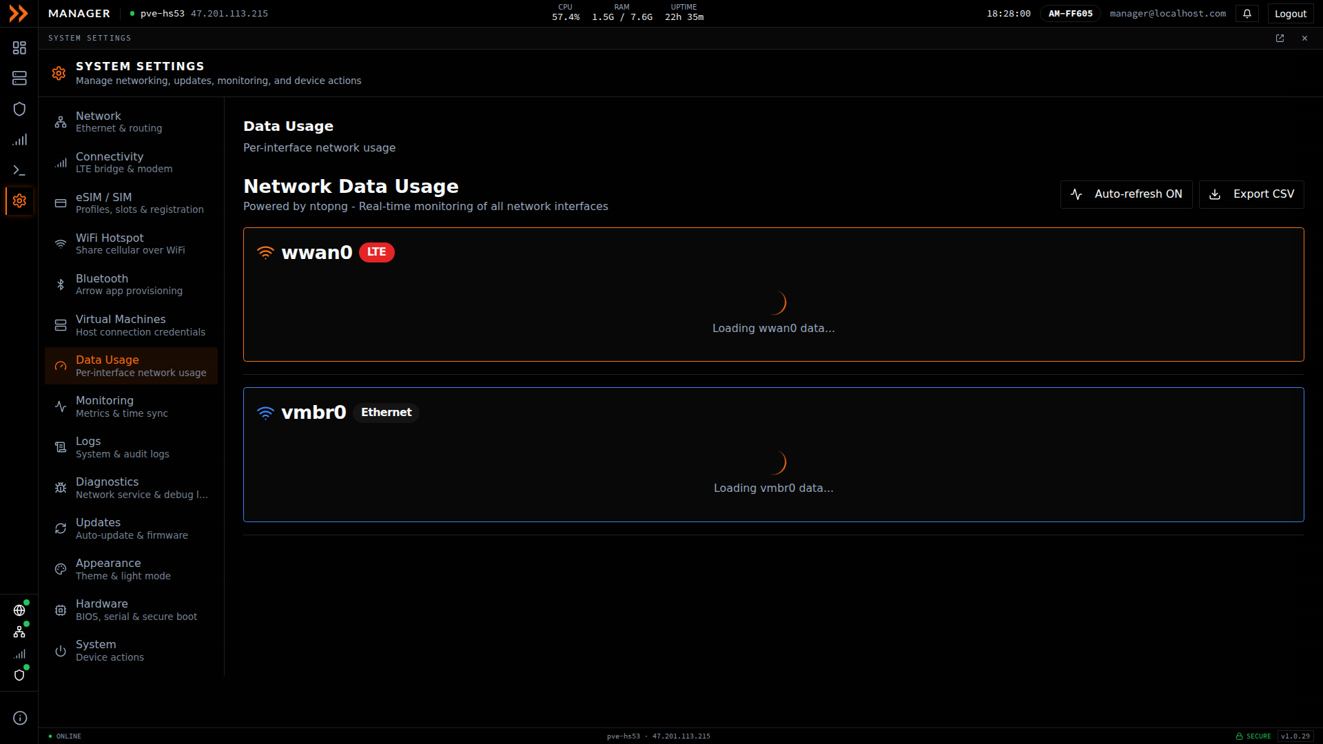Click the notification bell icon

click(1247, 13)
